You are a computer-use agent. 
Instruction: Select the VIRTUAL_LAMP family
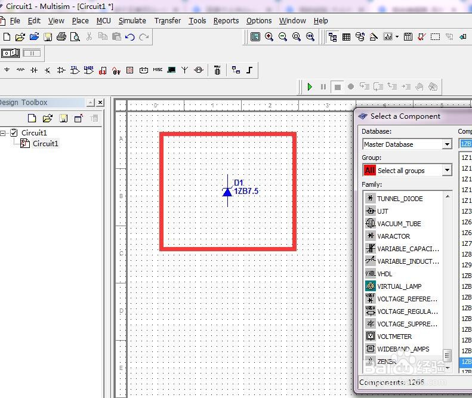click(x=399, y=286)
